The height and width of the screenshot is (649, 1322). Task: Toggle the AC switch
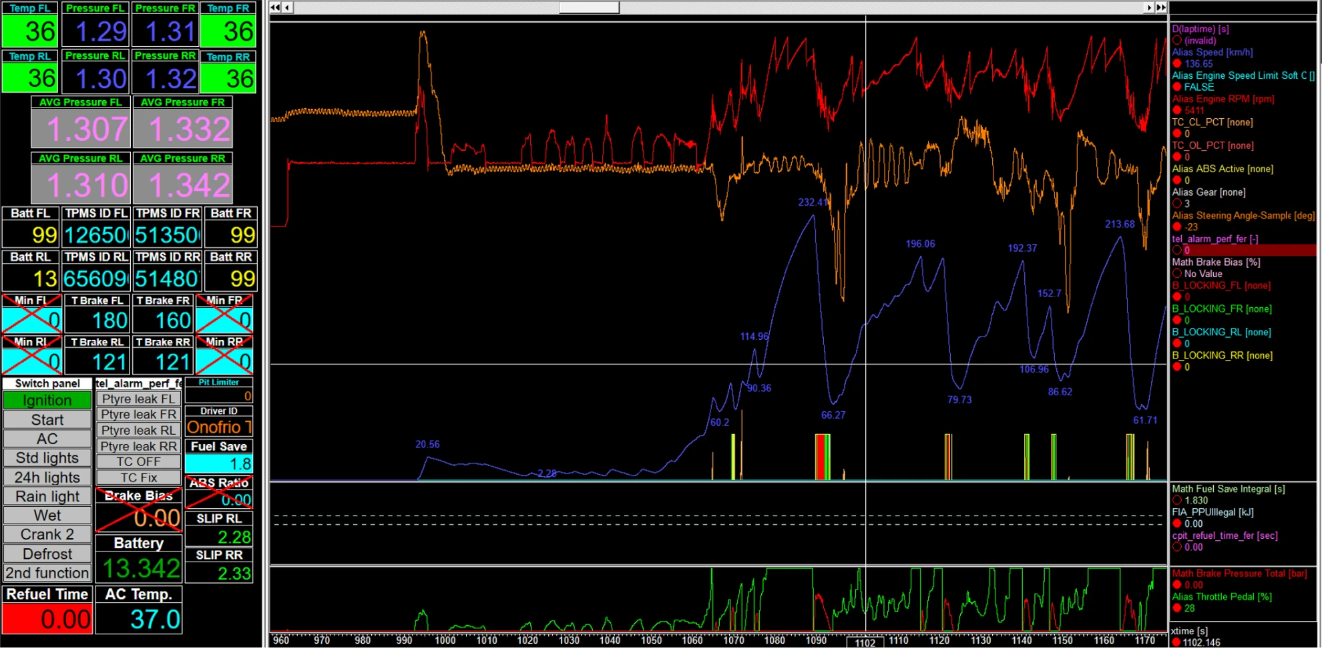(x=47, y=439)
